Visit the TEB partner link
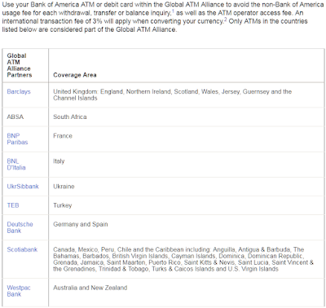The height and width of the screenshot is (308, 326). [x=13, y=205]
